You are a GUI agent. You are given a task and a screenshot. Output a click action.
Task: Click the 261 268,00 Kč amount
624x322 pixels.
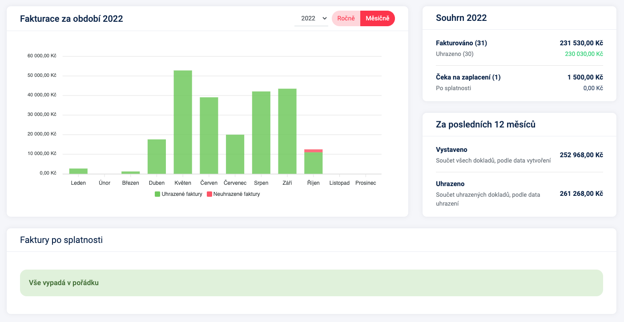[581, 194]
